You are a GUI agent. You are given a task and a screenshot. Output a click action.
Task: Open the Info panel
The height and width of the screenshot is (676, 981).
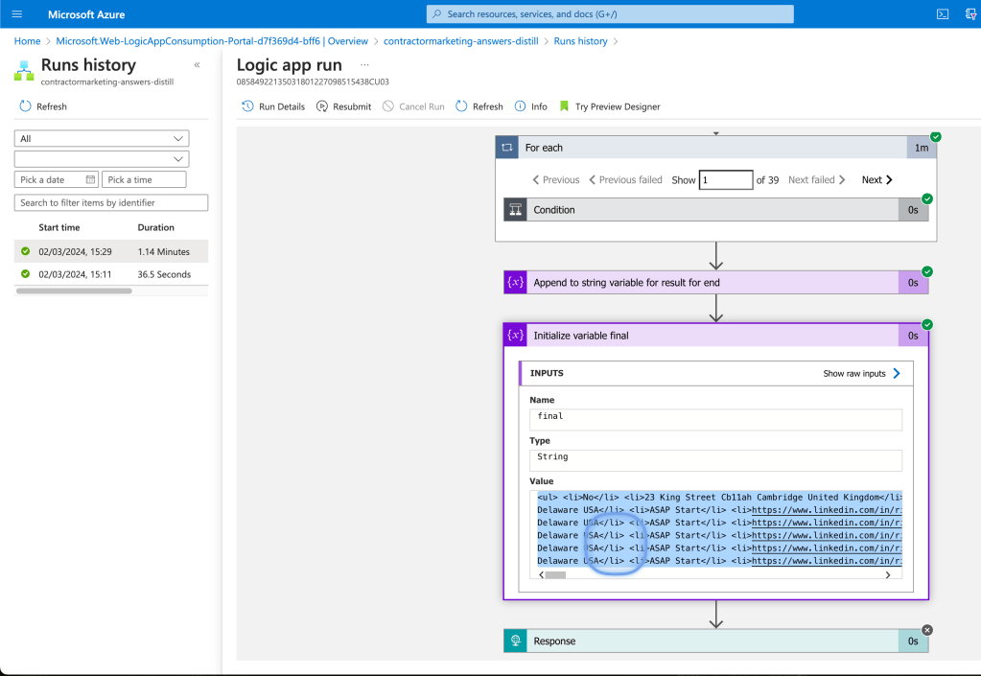pyautogui.click(x=530, y=106)
